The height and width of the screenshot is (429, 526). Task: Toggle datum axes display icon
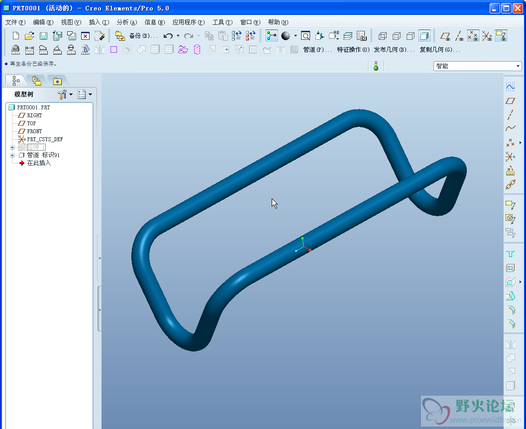click(460, 35)
